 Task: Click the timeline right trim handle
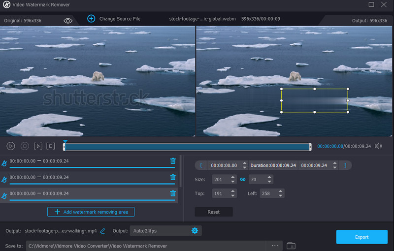[310, 147]
